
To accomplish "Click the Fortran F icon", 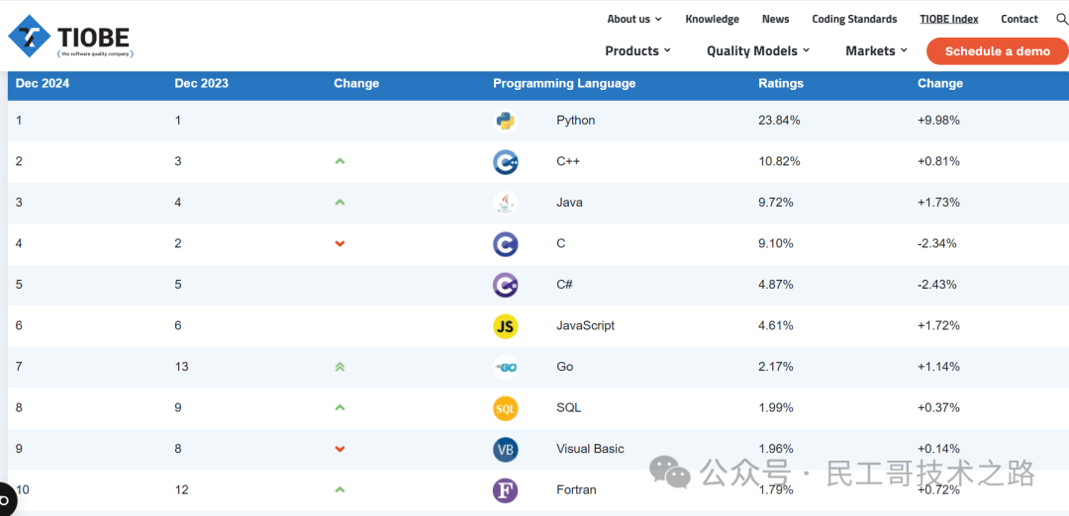I will point(505,490).
